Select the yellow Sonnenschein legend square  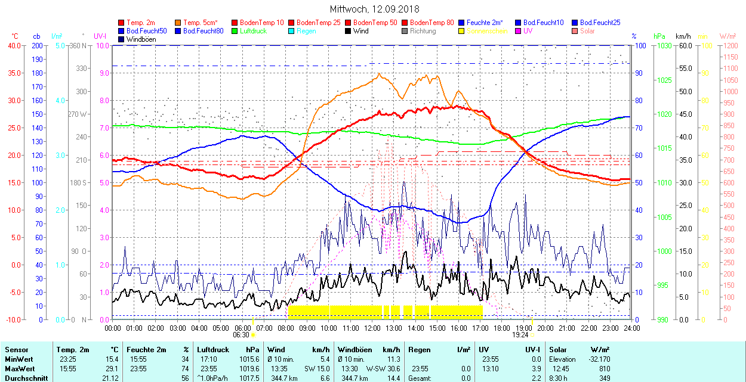click(461, 31)
